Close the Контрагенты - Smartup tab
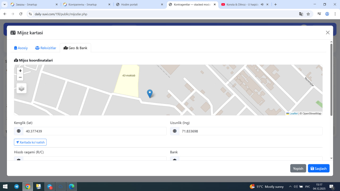This screenshot has height=191, width=340. (x=109, y=5)
